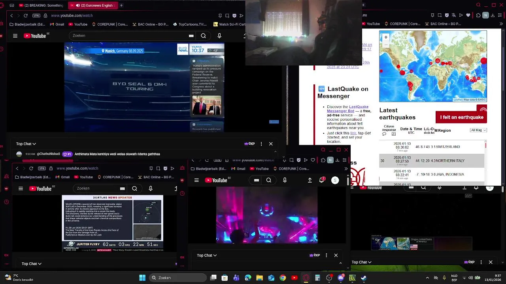Toggle the VPN badge in the Euronews address bar
The image size is (506, 284).
click(36, 15)
